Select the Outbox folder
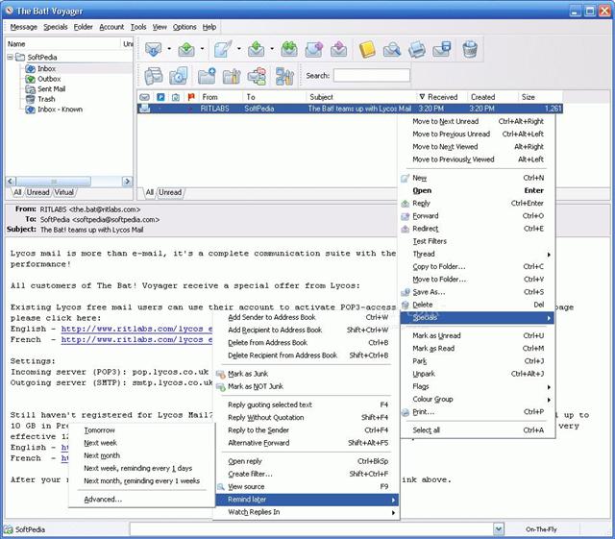615x539 pixels. coord(49,79)
